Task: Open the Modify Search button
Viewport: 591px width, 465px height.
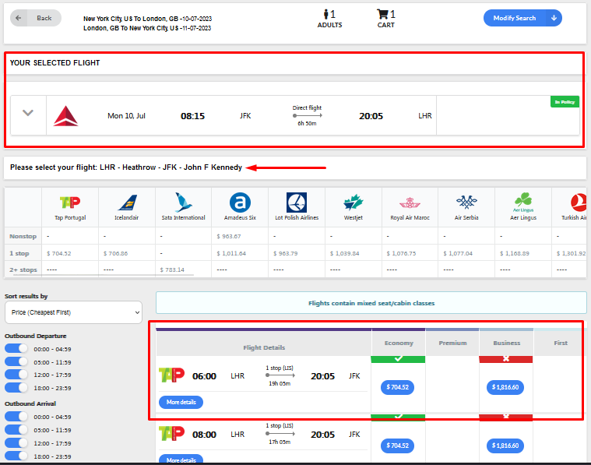Action: coord(514,18)
